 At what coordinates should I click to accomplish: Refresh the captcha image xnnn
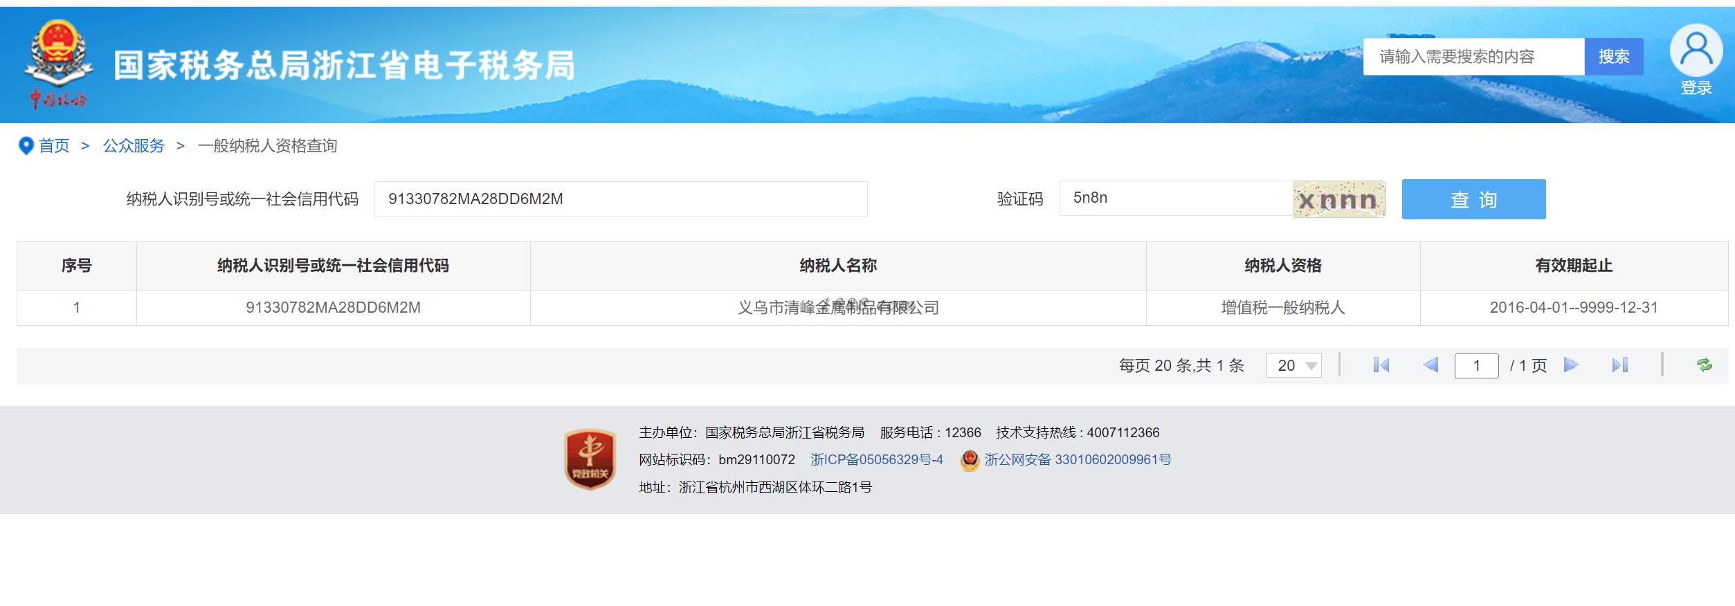tap(1339, 199)
